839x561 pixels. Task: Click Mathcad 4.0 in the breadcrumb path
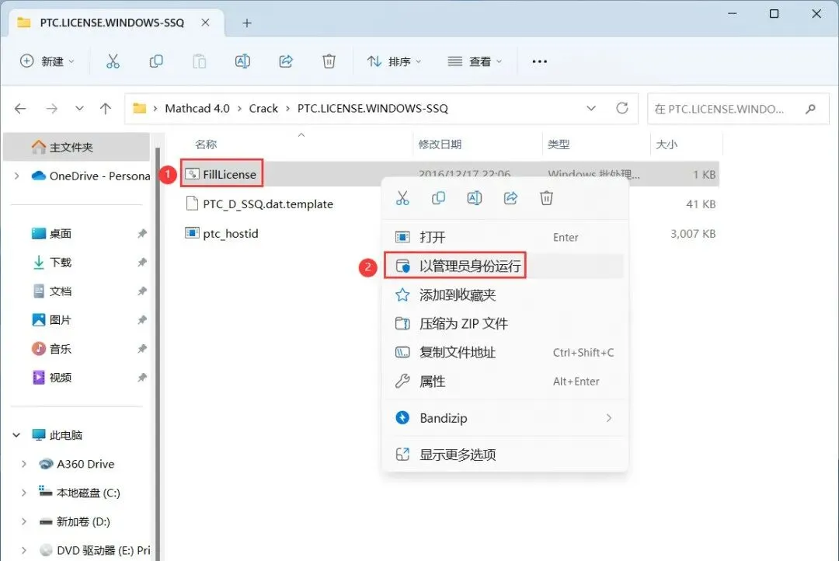coord(197,108)
